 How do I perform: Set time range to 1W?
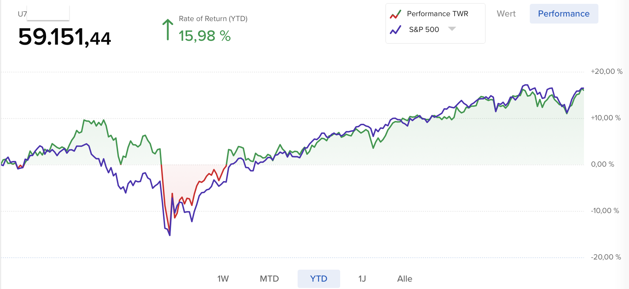point(223,279)
